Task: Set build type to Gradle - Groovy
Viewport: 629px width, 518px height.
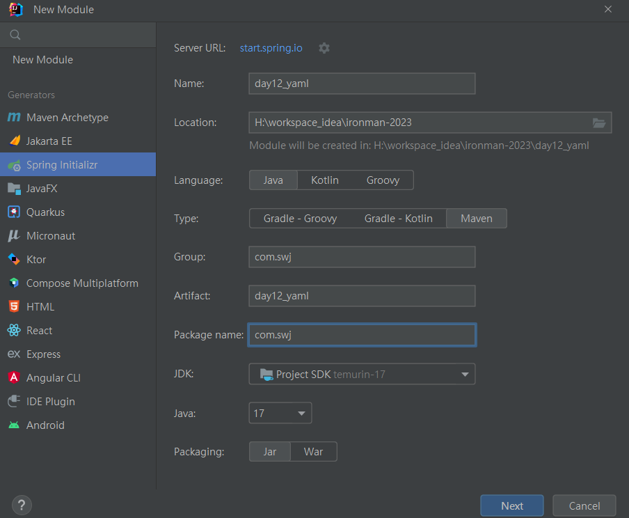Action: pos(300,219)
